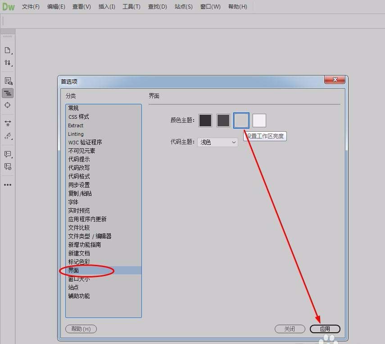Select 界面 category

(104, 270)
